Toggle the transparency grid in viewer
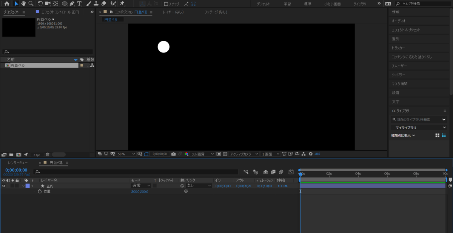Viewport: 453px width, 233px height. (225, 154)
